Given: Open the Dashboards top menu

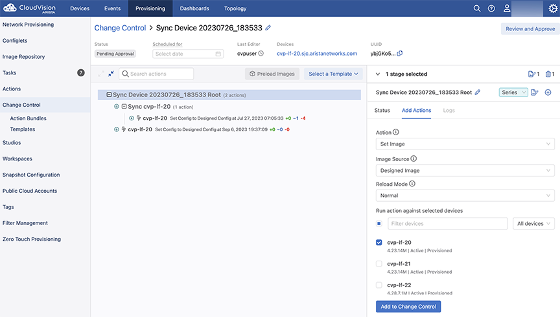Looking at the screenshot, I should click(x=194, y=8).
